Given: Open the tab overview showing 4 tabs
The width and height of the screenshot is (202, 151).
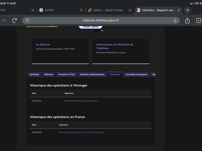Looking at the screenshot, I should point(198,21).
